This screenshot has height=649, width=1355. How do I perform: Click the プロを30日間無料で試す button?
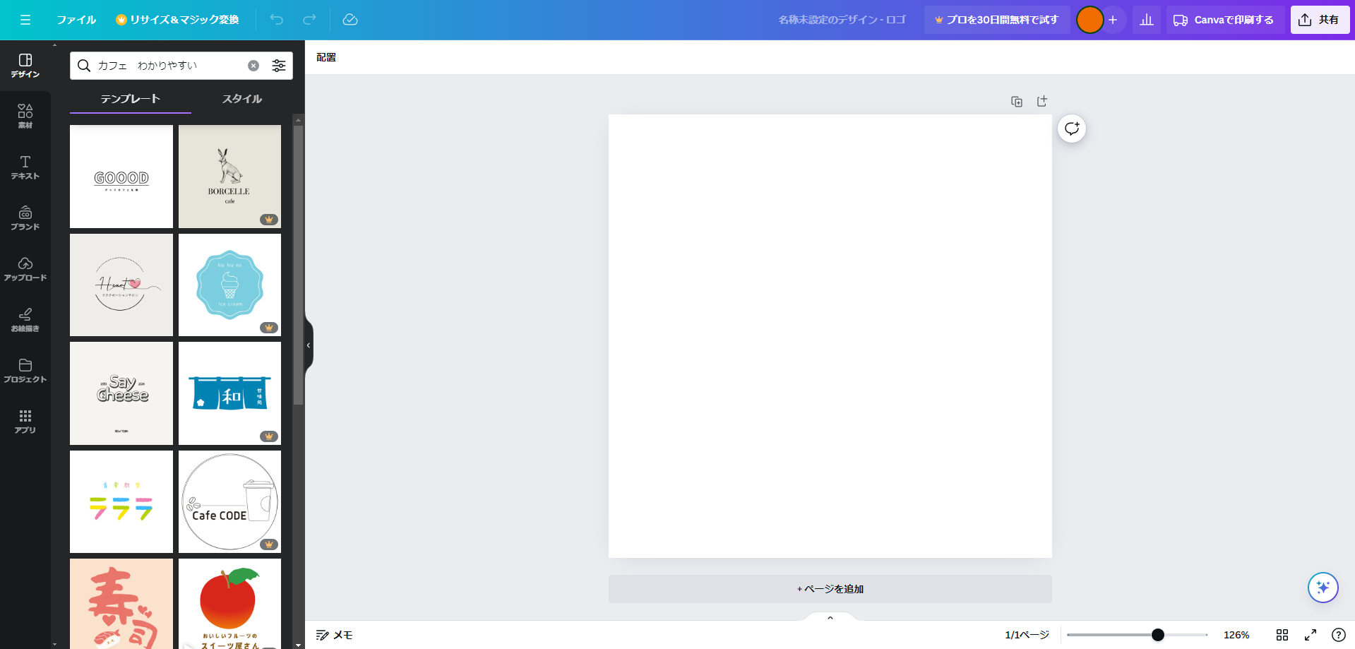[996, 20]
